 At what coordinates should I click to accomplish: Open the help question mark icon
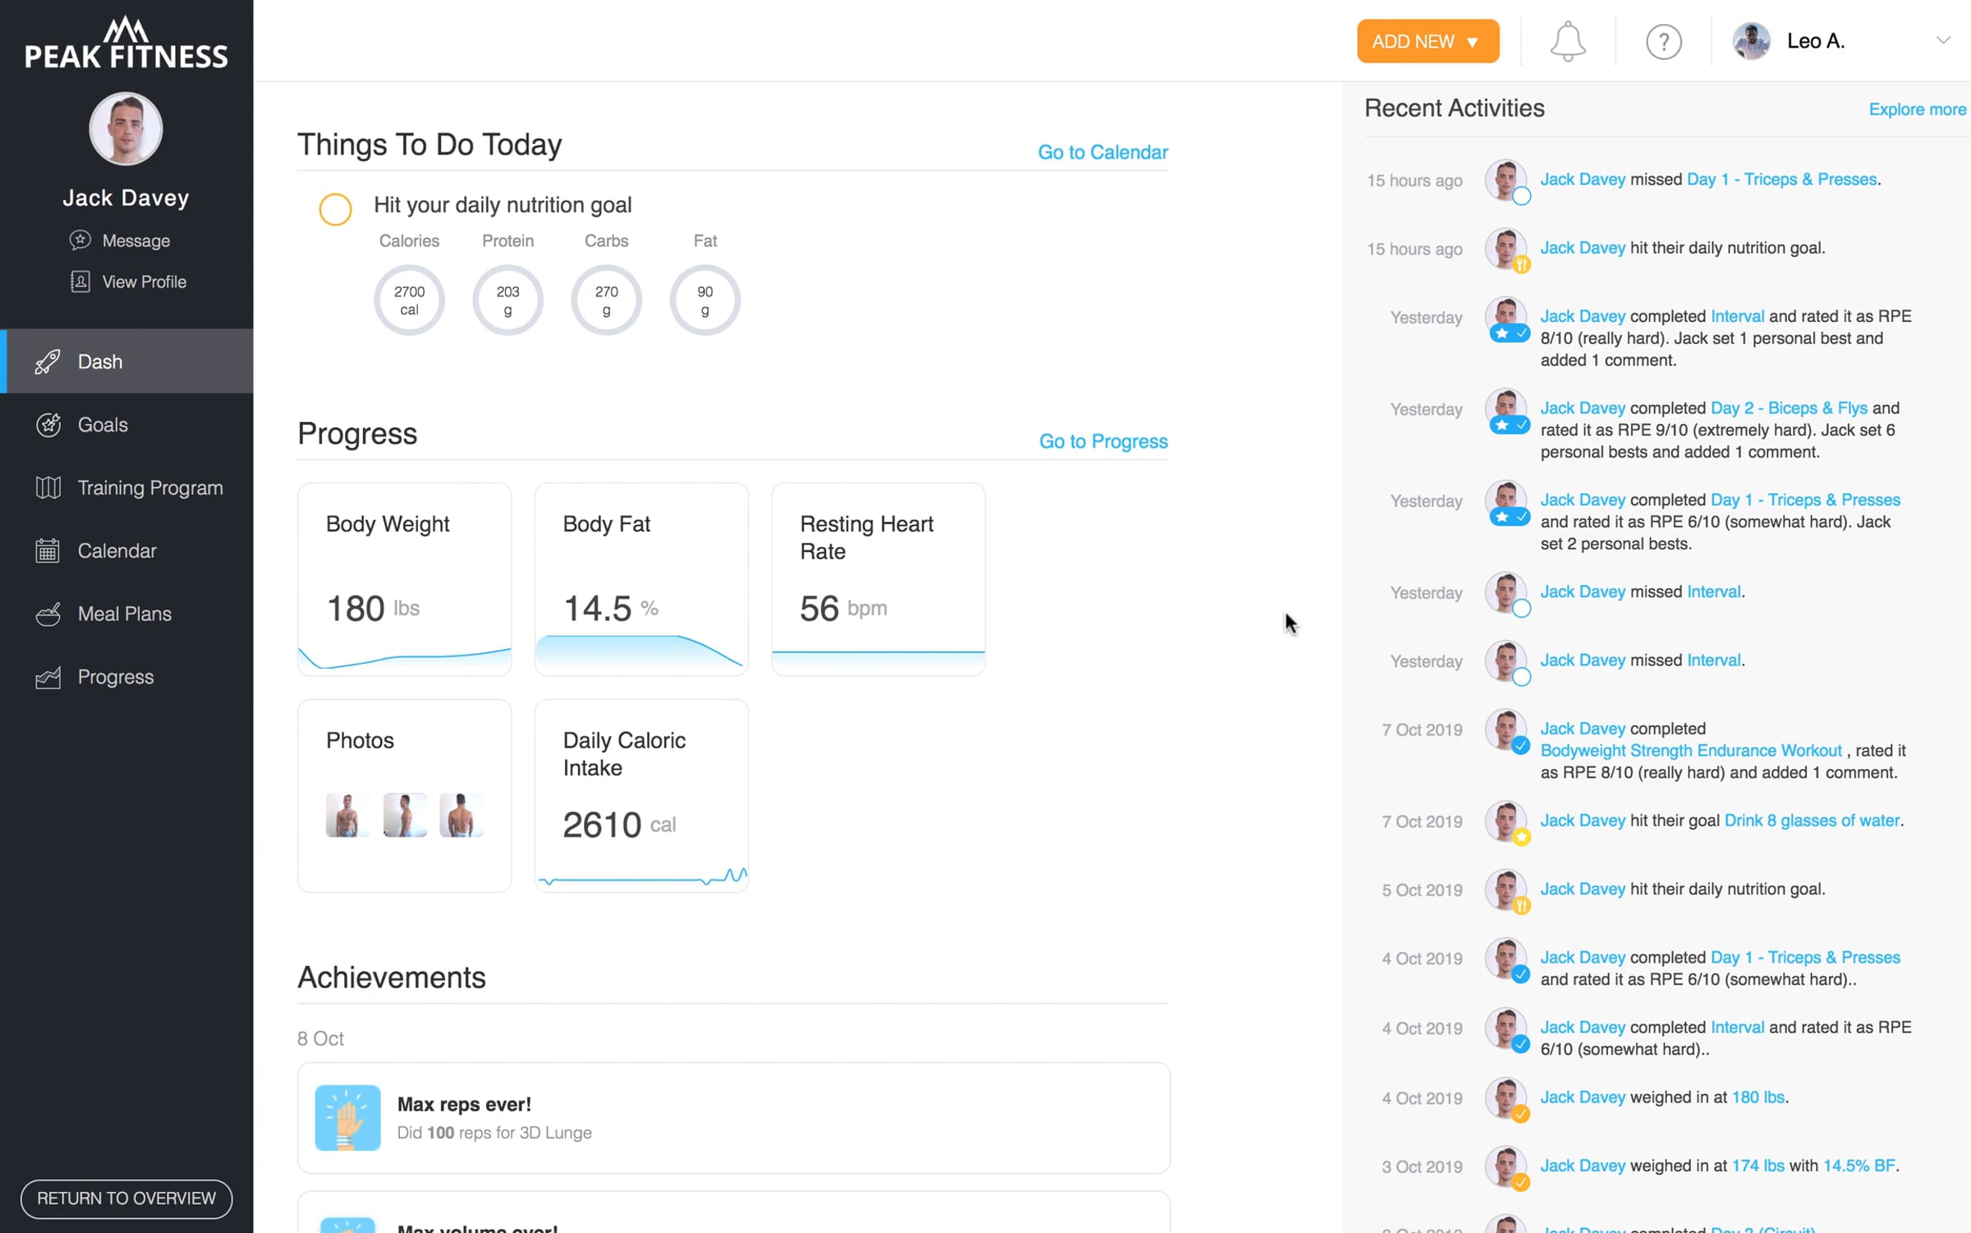[1663, 41]
